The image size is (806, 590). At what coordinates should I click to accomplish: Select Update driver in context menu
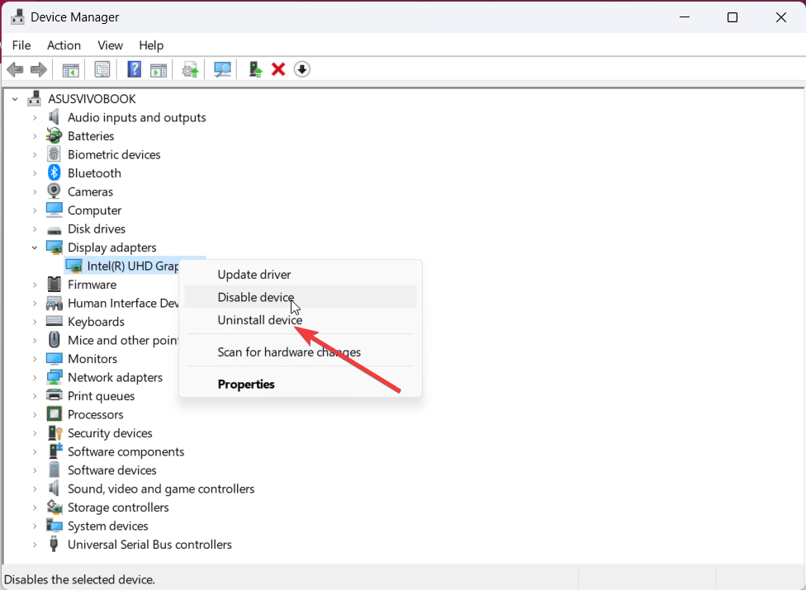tap(254, 275)
